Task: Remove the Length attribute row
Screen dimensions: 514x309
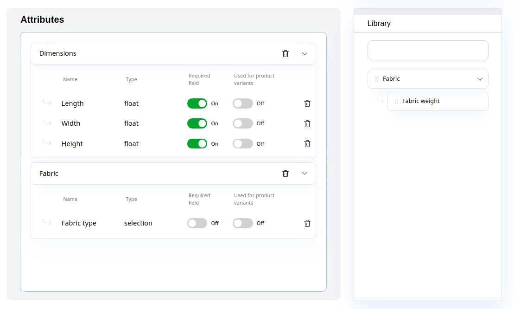Action: [307, 103]
